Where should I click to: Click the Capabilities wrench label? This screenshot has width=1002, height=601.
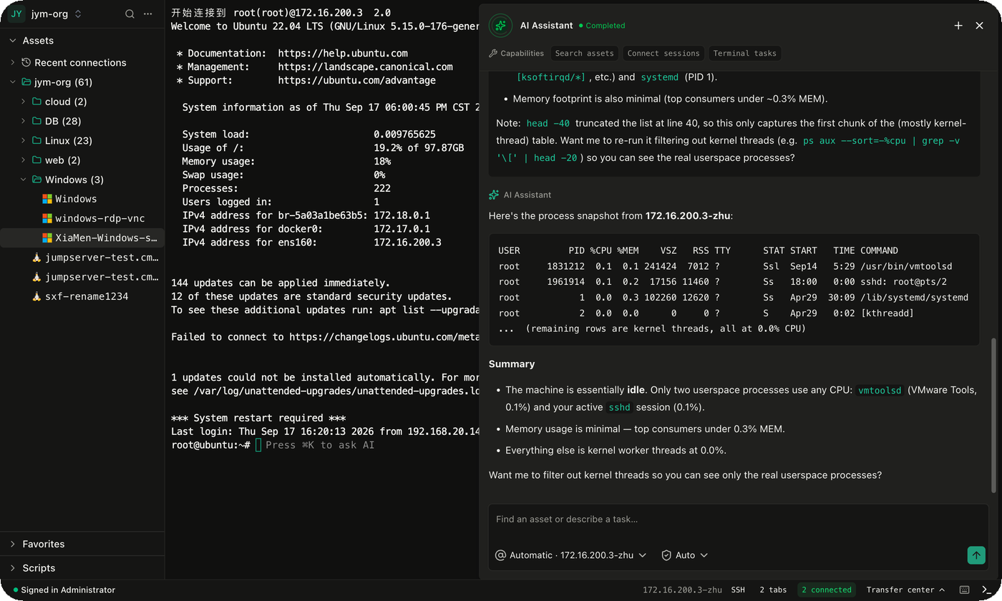pos(516,53)
